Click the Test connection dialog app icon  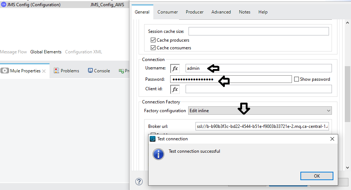click(x=153, y=139)
